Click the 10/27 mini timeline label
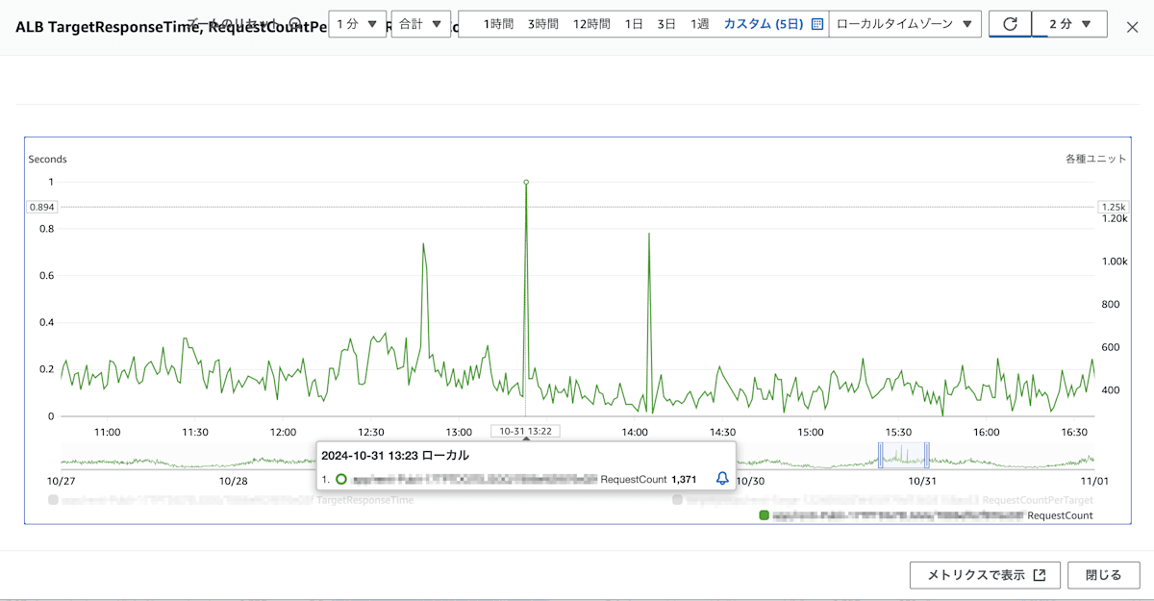The height and width of the screenshot is (601, 1154). 62,480
